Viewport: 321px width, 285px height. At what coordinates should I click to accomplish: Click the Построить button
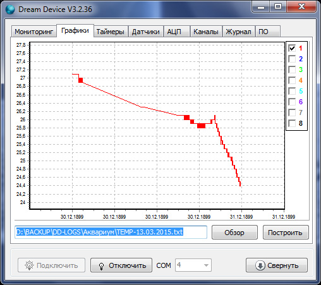pyautogui.click(x=286, y=233)
